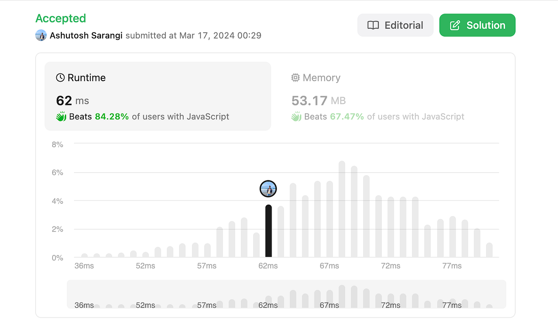Click the gray hand icon under Memory
This screenshot has width=558, height=328.
[x=296, y=116]
